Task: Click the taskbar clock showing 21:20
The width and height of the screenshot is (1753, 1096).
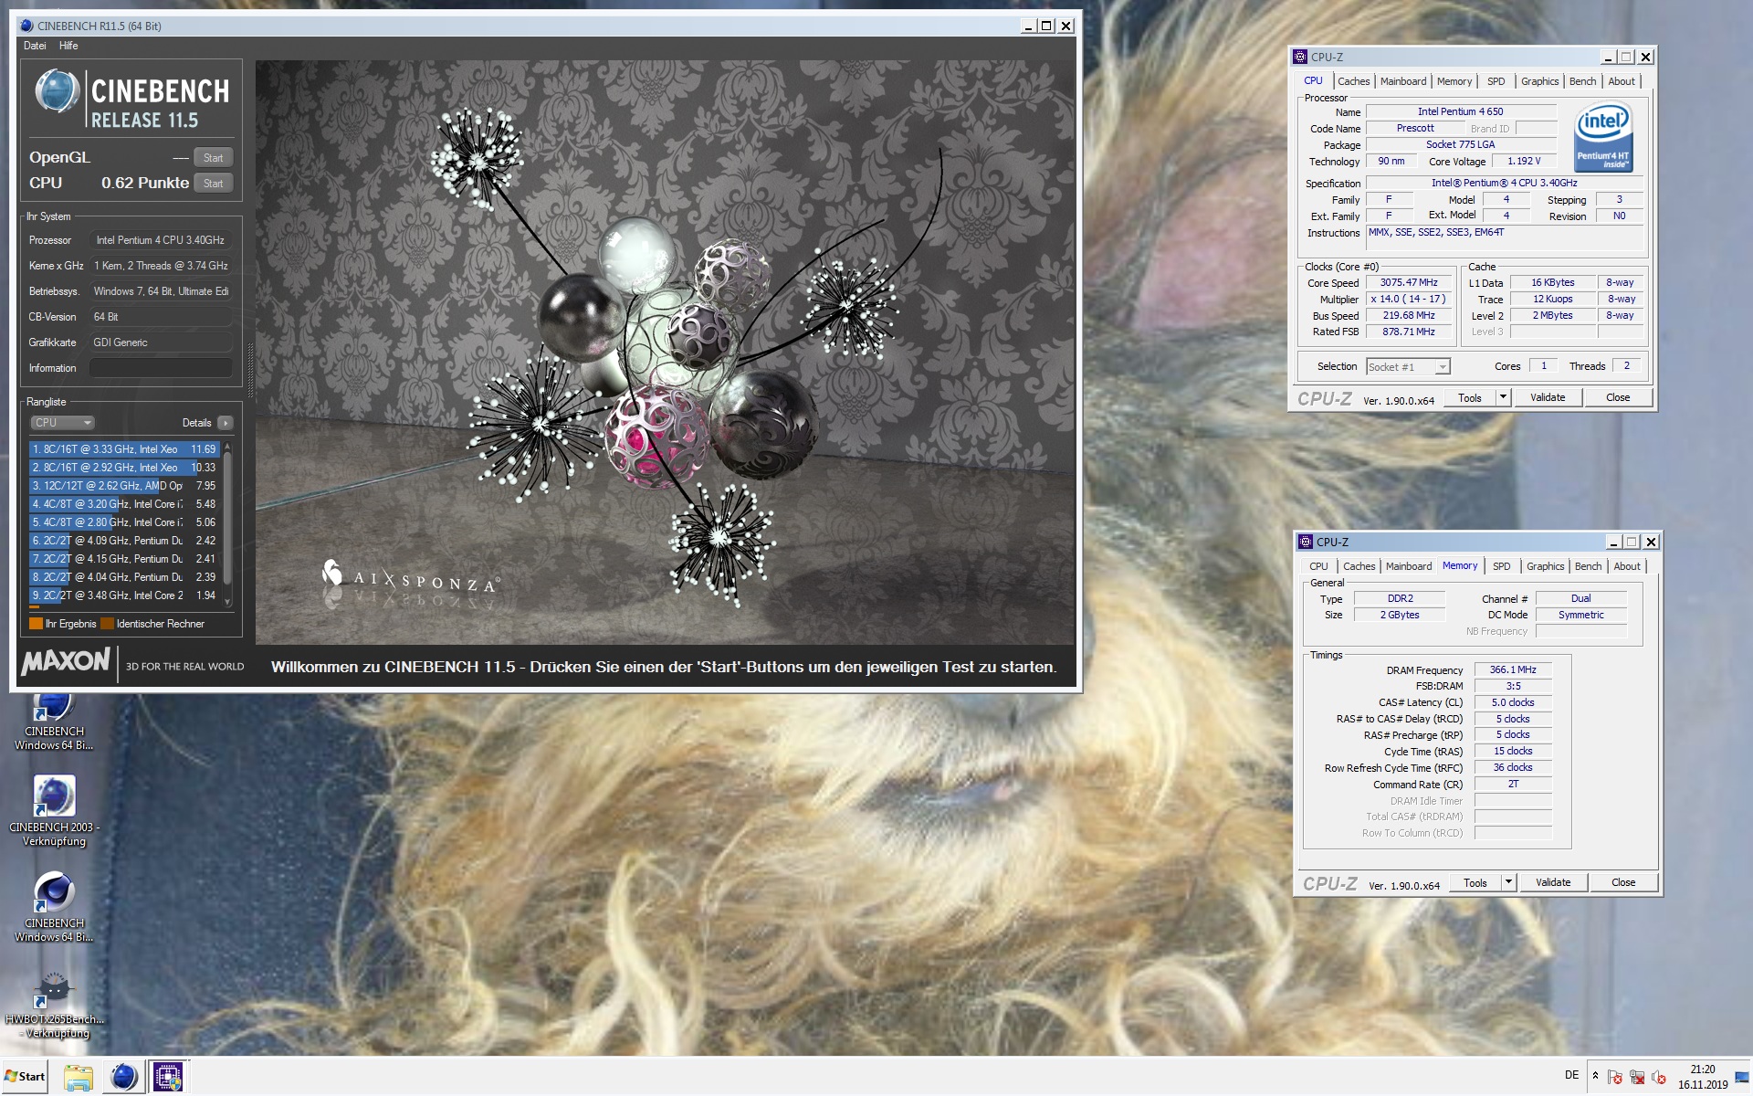Action: tap(1703, 1077)
